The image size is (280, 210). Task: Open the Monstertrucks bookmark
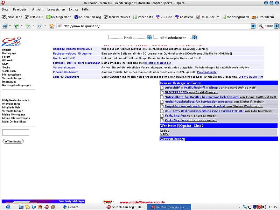(x=117, y=17)
